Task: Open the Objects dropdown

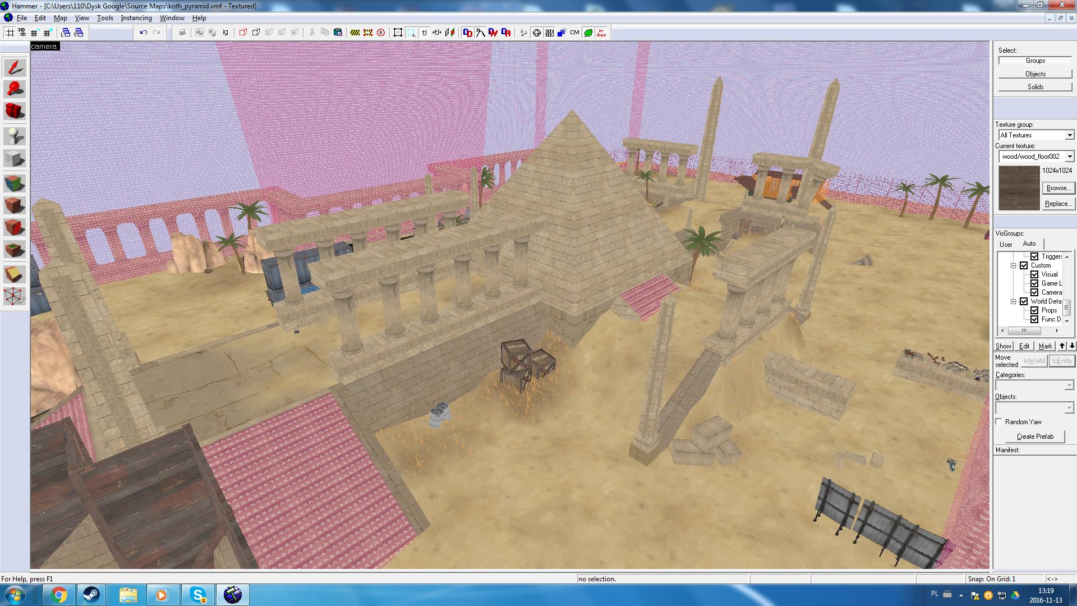Action: pyautogui.click(x=1069, y=408)
